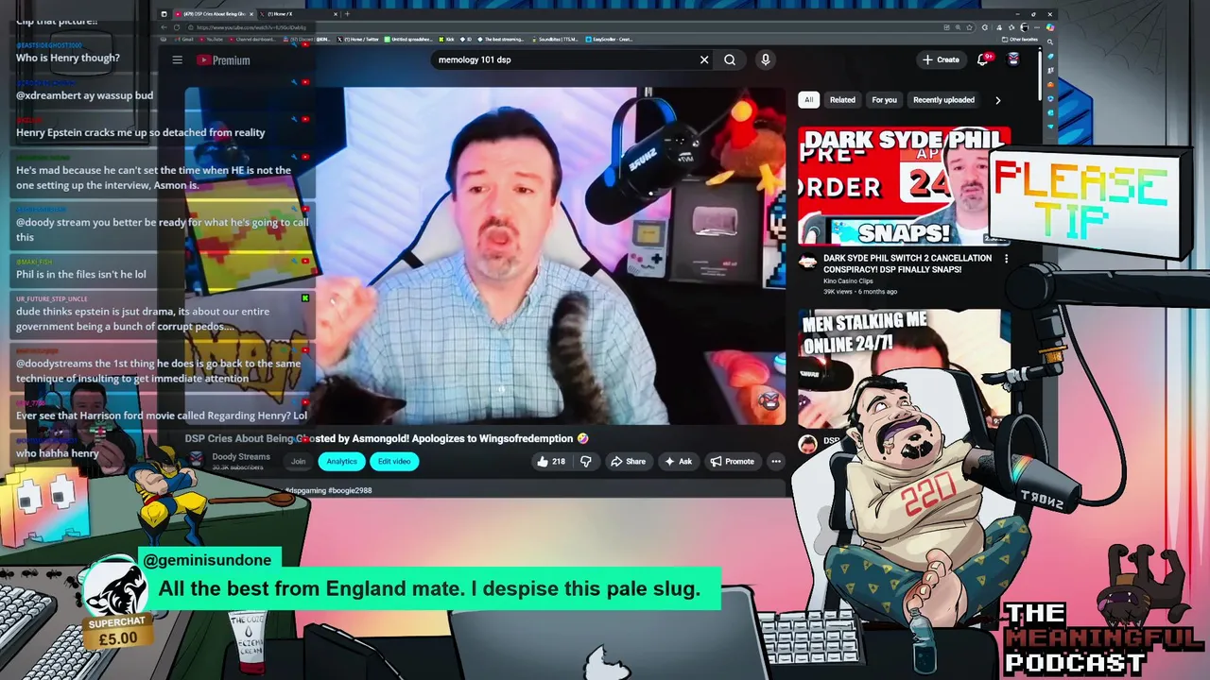This screenshot has height=680, width=1210.
Task: Open the EasyScroller bookmark
Action: 610,40
